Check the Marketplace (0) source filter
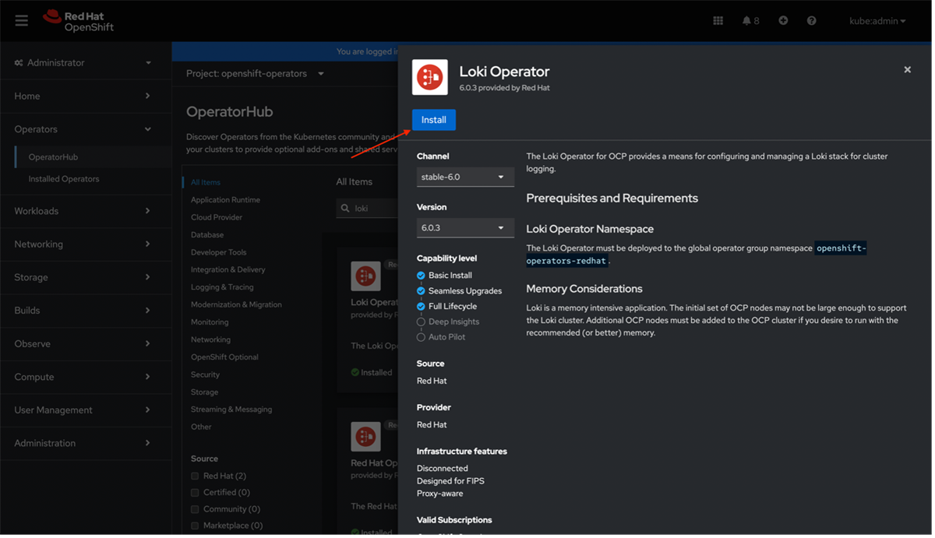Screen dimensions: 935x538 tap(196, 526)
